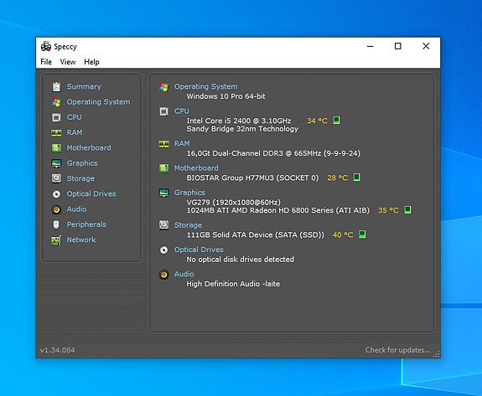Select the Peripherals mouse icon in sidebar

click(56, 224)
